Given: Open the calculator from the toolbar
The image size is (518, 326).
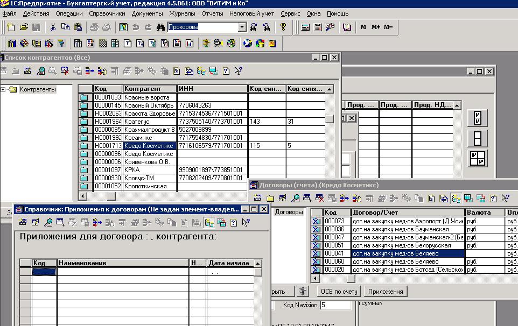Looking at the screenshot, I should coord(305,27).
